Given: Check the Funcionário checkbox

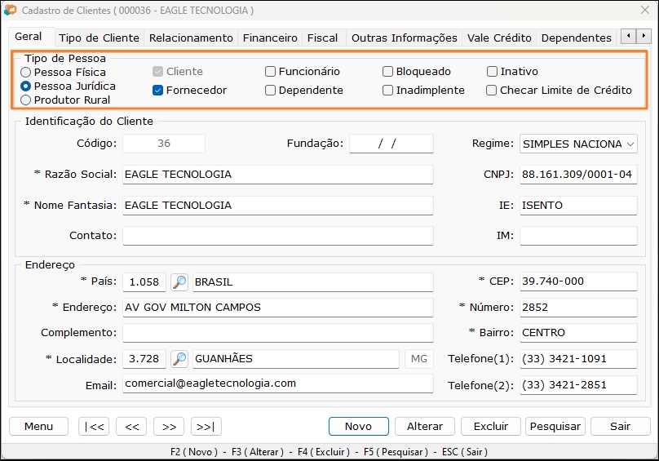Looking at the screenshot, I should pyautogui.click(x=270, y=72).
